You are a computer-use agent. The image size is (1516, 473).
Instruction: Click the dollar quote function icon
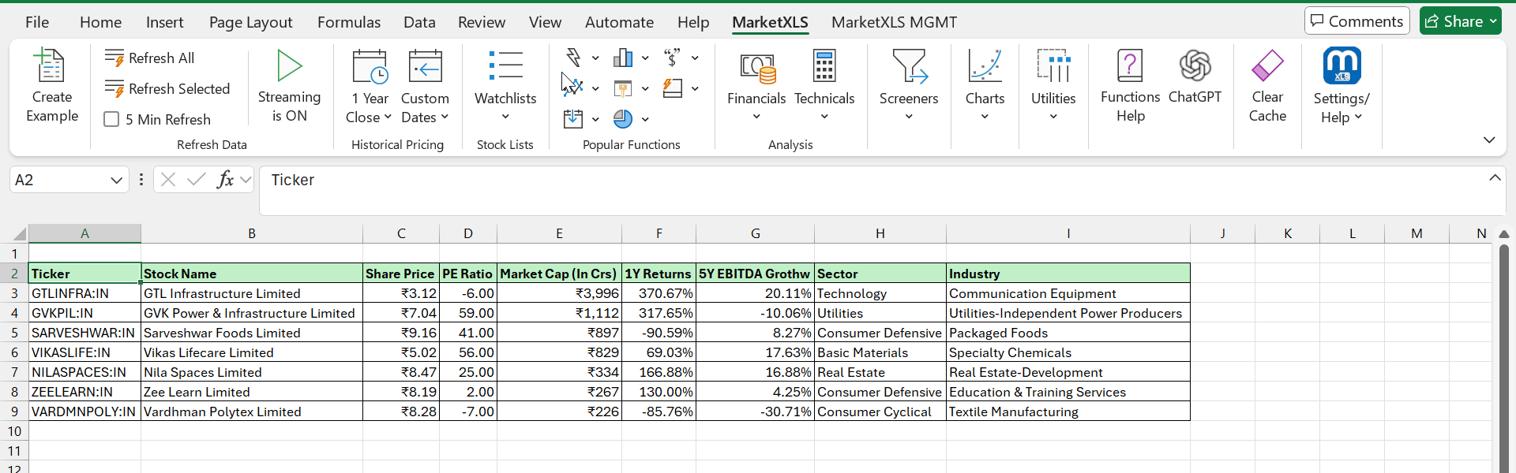tap(673, 58)
